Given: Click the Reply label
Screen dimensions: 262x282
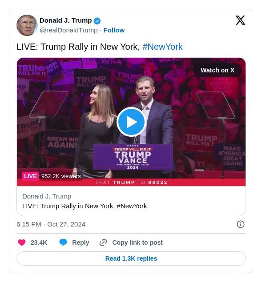Looking at the screenshot, I should [x=81, y=242].
